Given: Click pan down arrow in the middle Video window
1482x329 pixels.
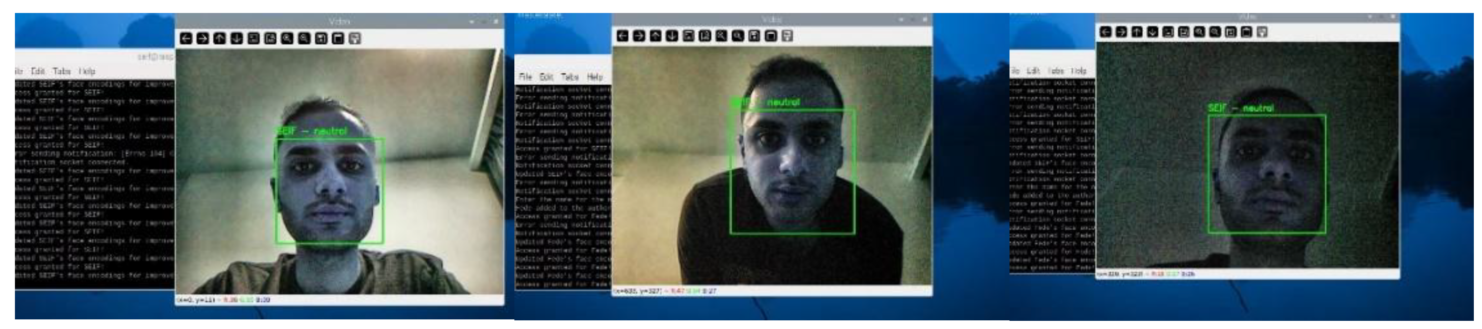Looking at the screenshot, I should (x=672, y=36).
